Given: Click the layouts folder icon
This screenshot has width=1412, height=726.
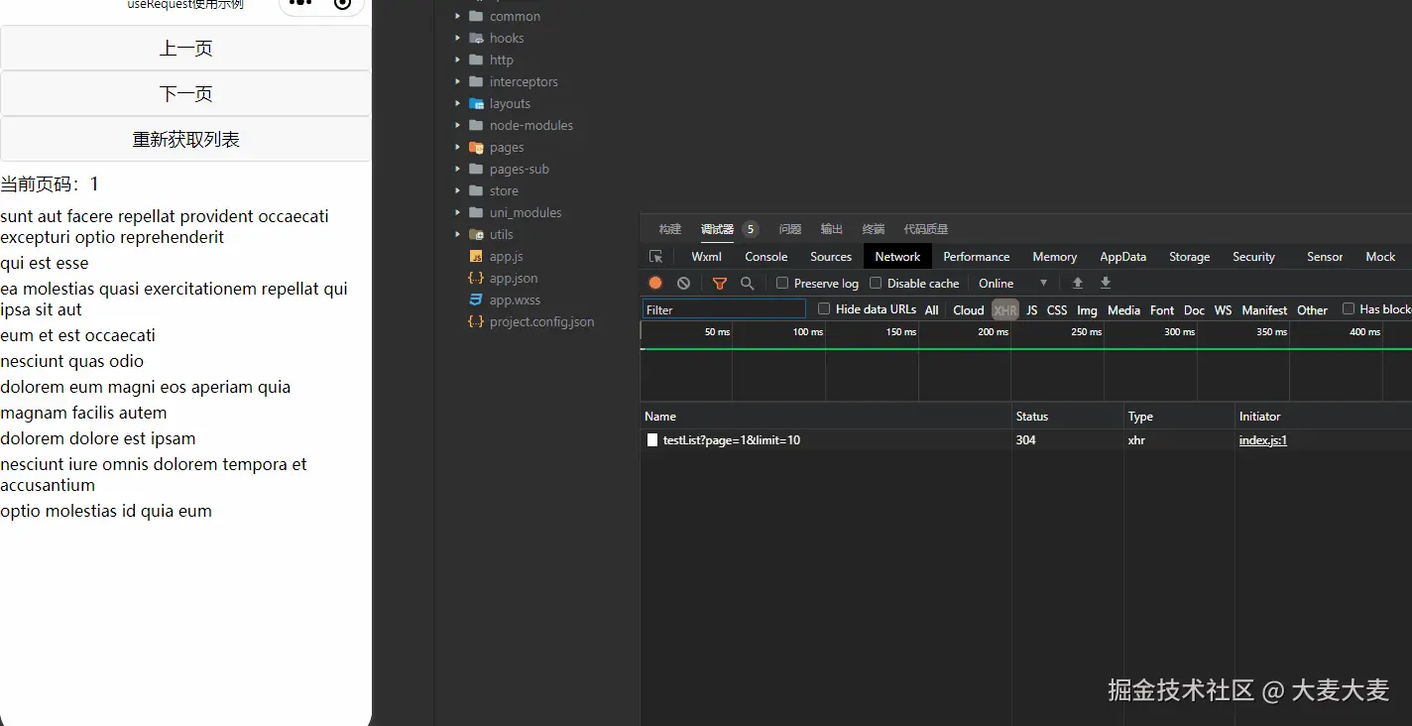Looking at the screenshot, I should click(476, 103).
